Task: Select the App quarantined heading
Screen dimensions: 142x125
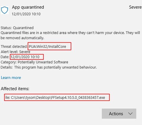Action: pos(28,7)
